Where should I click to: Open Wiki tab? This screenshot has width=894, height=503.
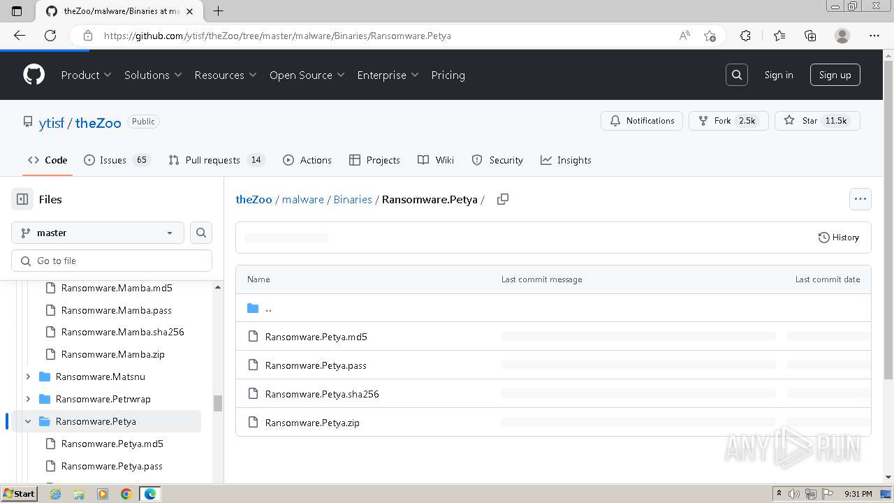pyautogui.click(x=436, y=160)
